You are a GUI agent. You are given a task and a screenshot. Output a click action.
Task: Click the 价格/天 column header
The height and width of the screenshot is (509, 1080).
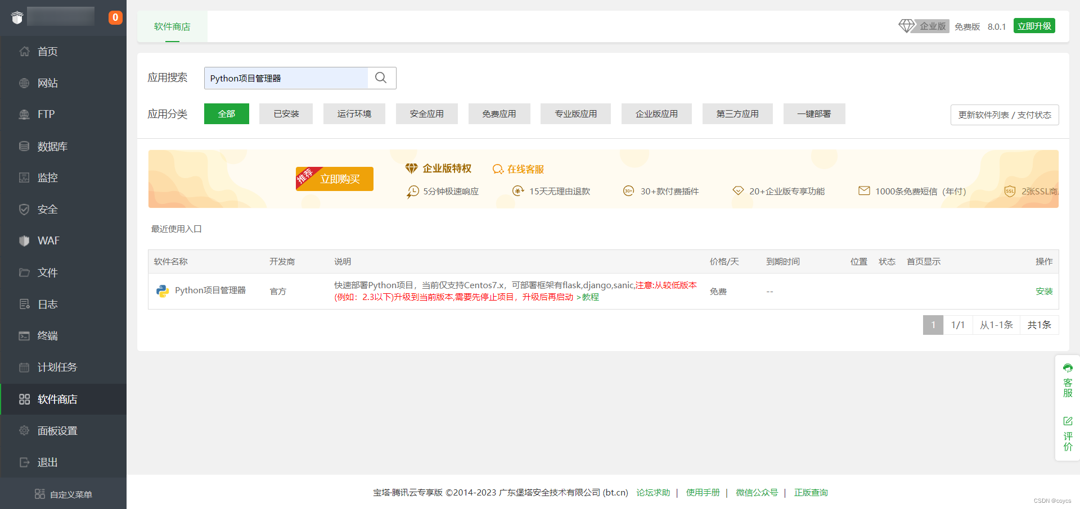click(724, 261)
